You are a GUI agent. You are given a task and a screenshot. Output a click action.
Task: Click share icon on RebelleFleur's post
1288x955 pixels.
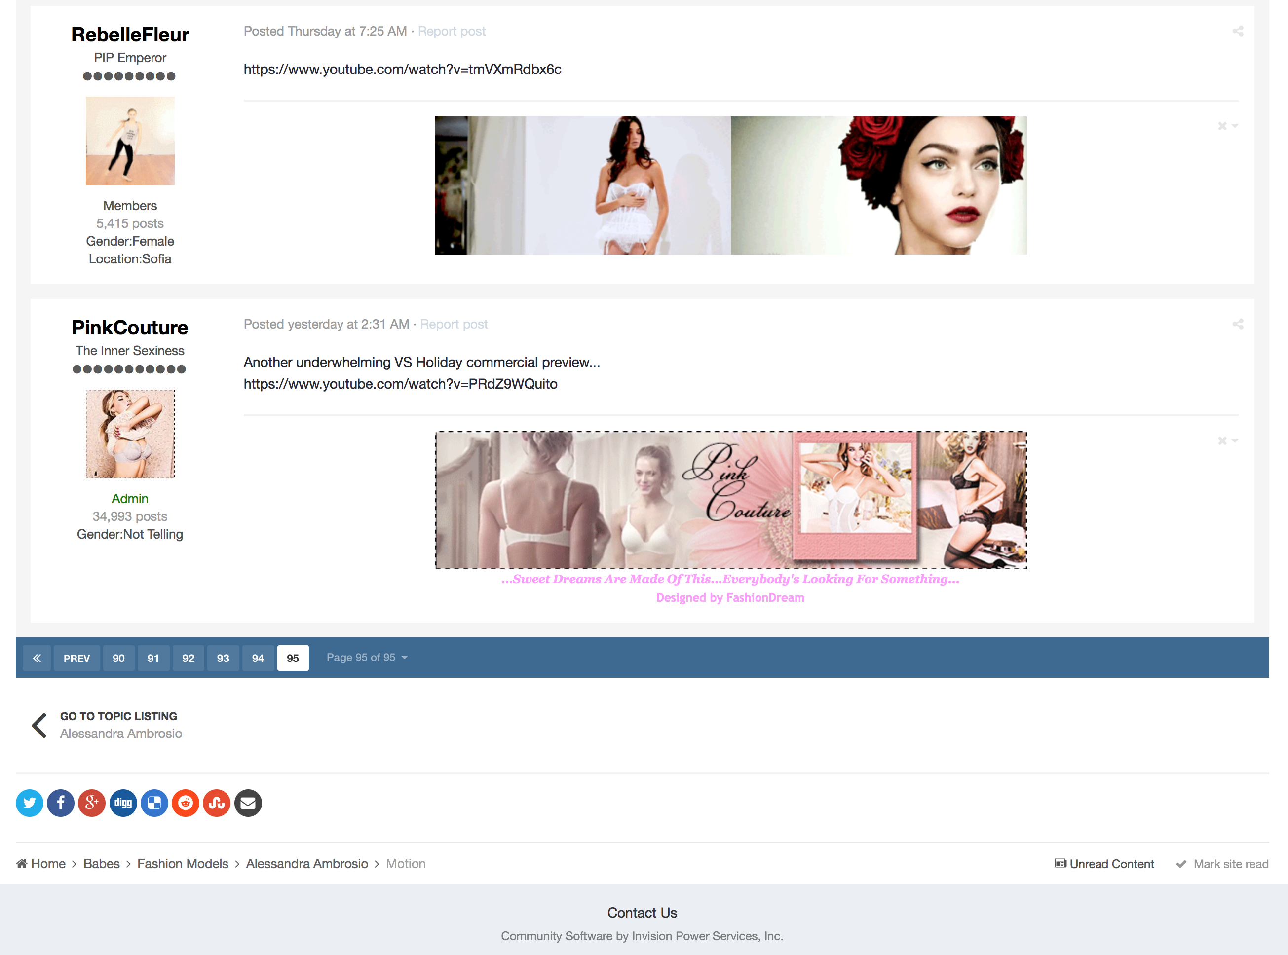[x=1237, y=31]
